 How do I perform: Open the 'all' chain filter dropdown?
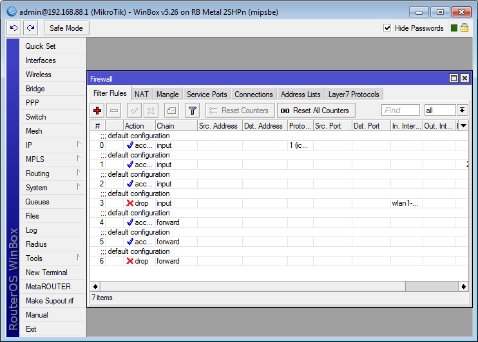462,111
